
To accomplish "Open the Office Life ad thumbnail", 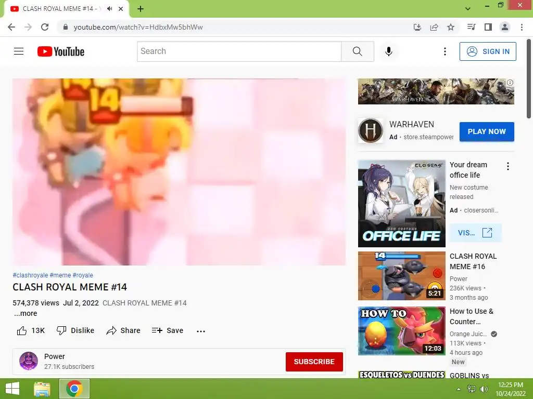I will click(x=401, y=204).
